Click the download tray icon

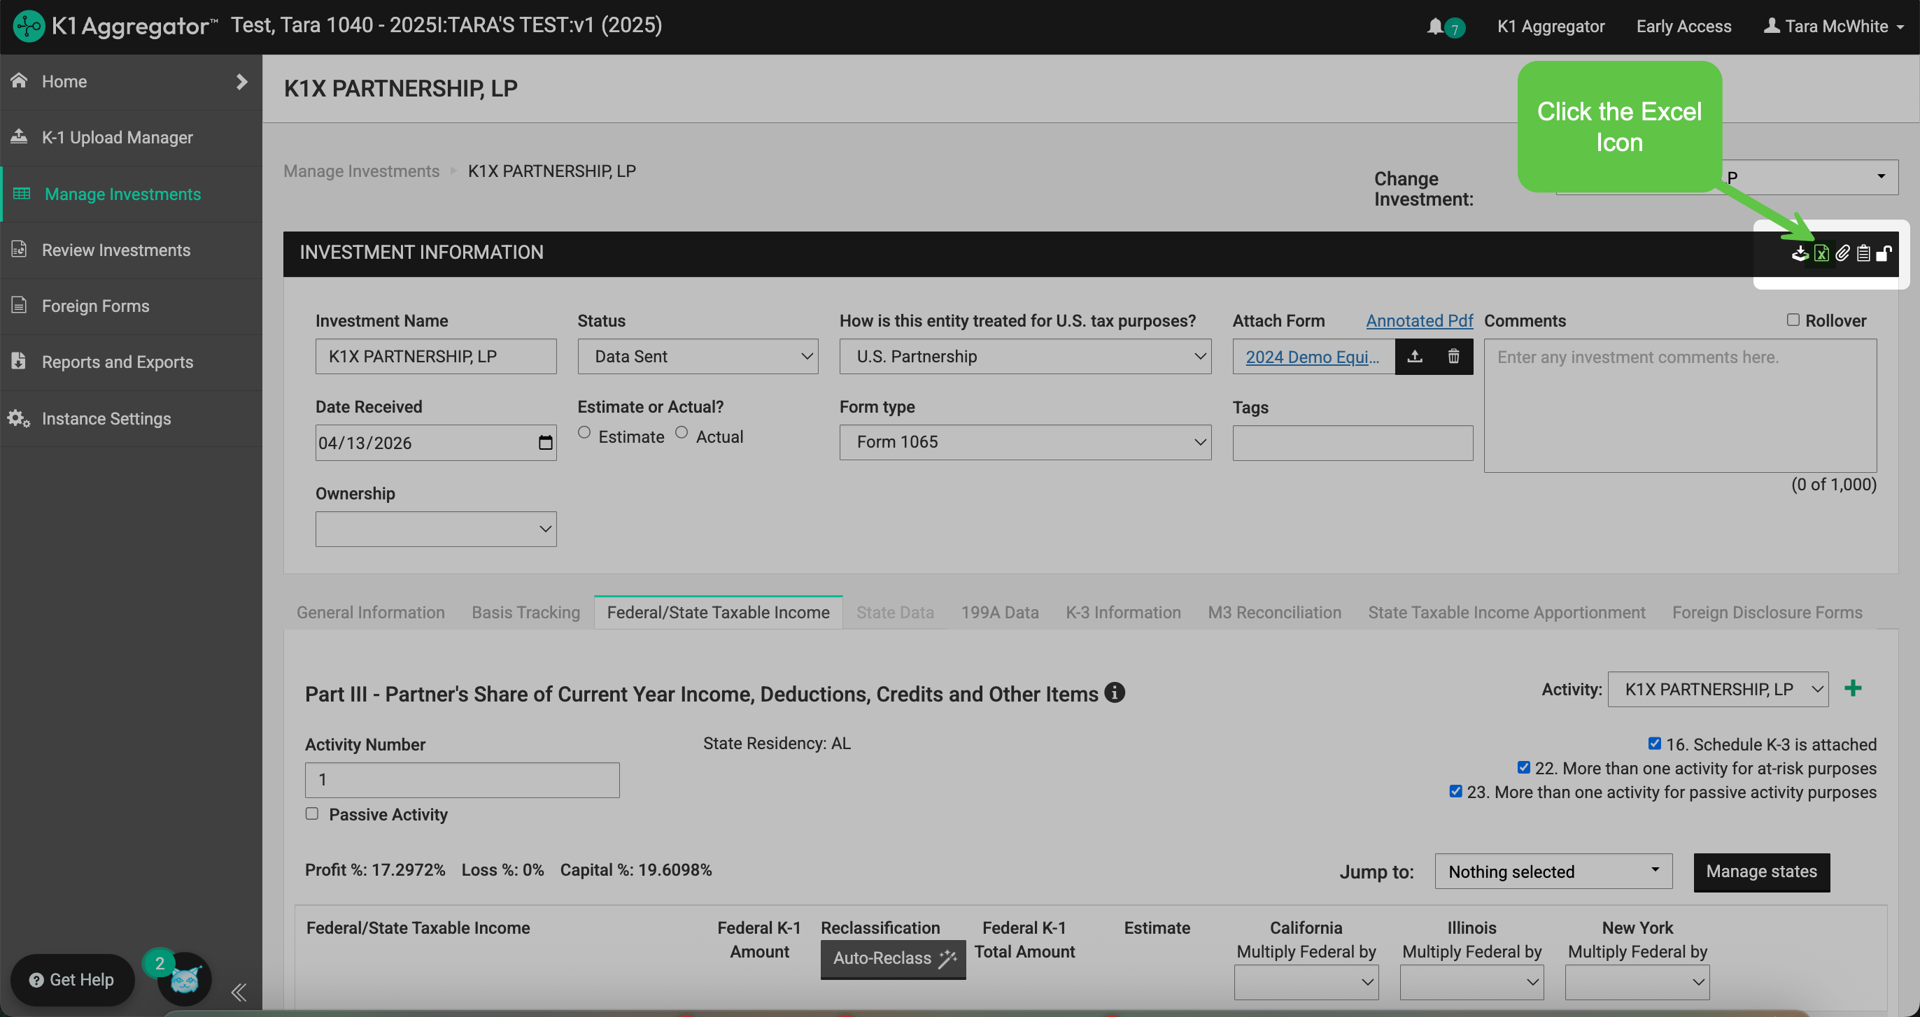(1800, 253)
